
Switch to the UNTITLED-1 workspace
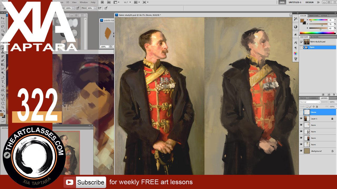pos(295,2)
